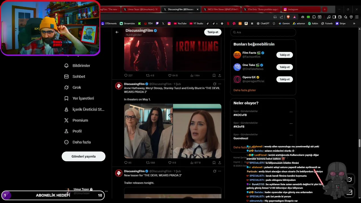This screenshot has height=203, width=361.
Task: Switch to MCU Film News tab
Action: tap(221, 9)
